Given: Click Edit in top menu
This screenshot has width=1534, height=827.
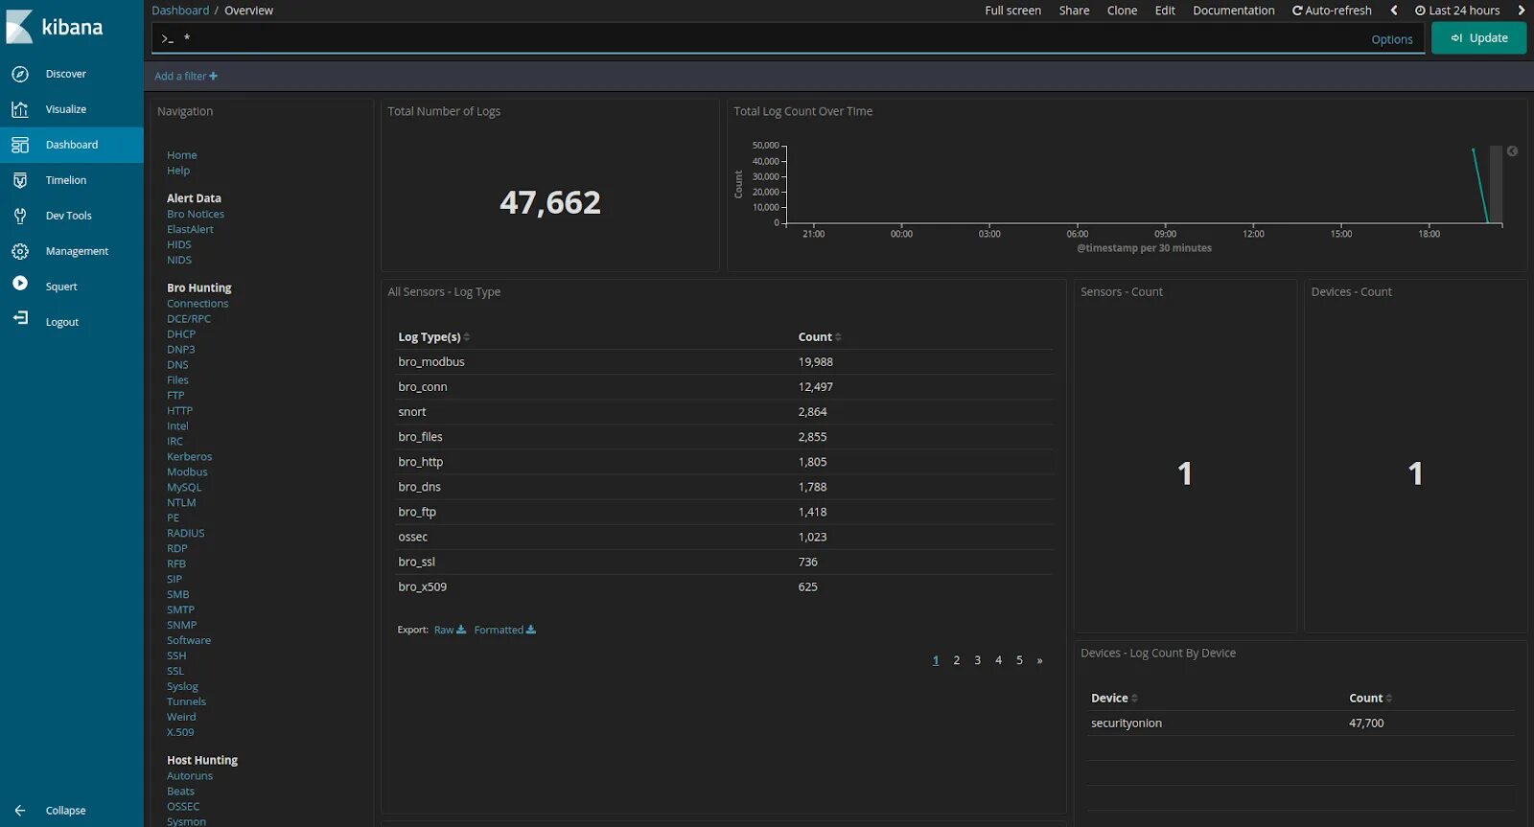Looking at the screenshot, I should [x=1165, y=11].
